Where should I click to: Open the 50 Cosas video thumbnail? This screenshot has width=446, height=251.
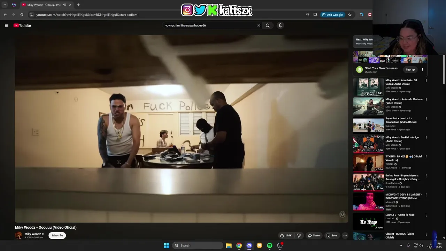(x=368, y=87)
